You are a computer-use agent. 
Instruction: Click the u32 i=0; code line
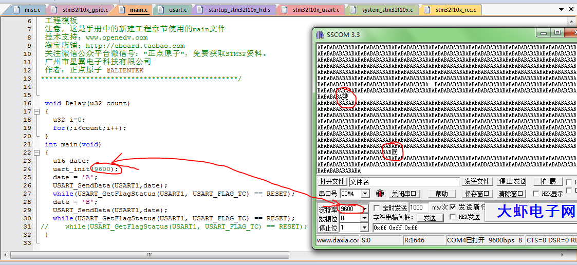(x=69, y=120)
